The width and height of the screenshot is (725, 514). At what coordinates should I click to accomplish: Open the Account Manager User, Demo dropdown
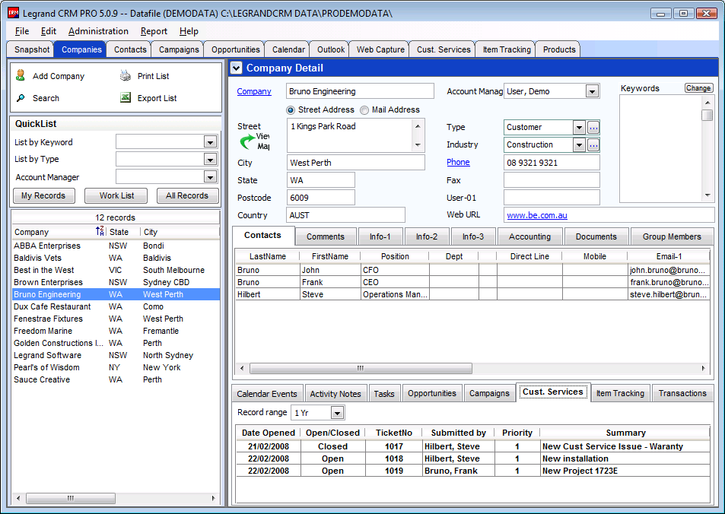[593, 91]
